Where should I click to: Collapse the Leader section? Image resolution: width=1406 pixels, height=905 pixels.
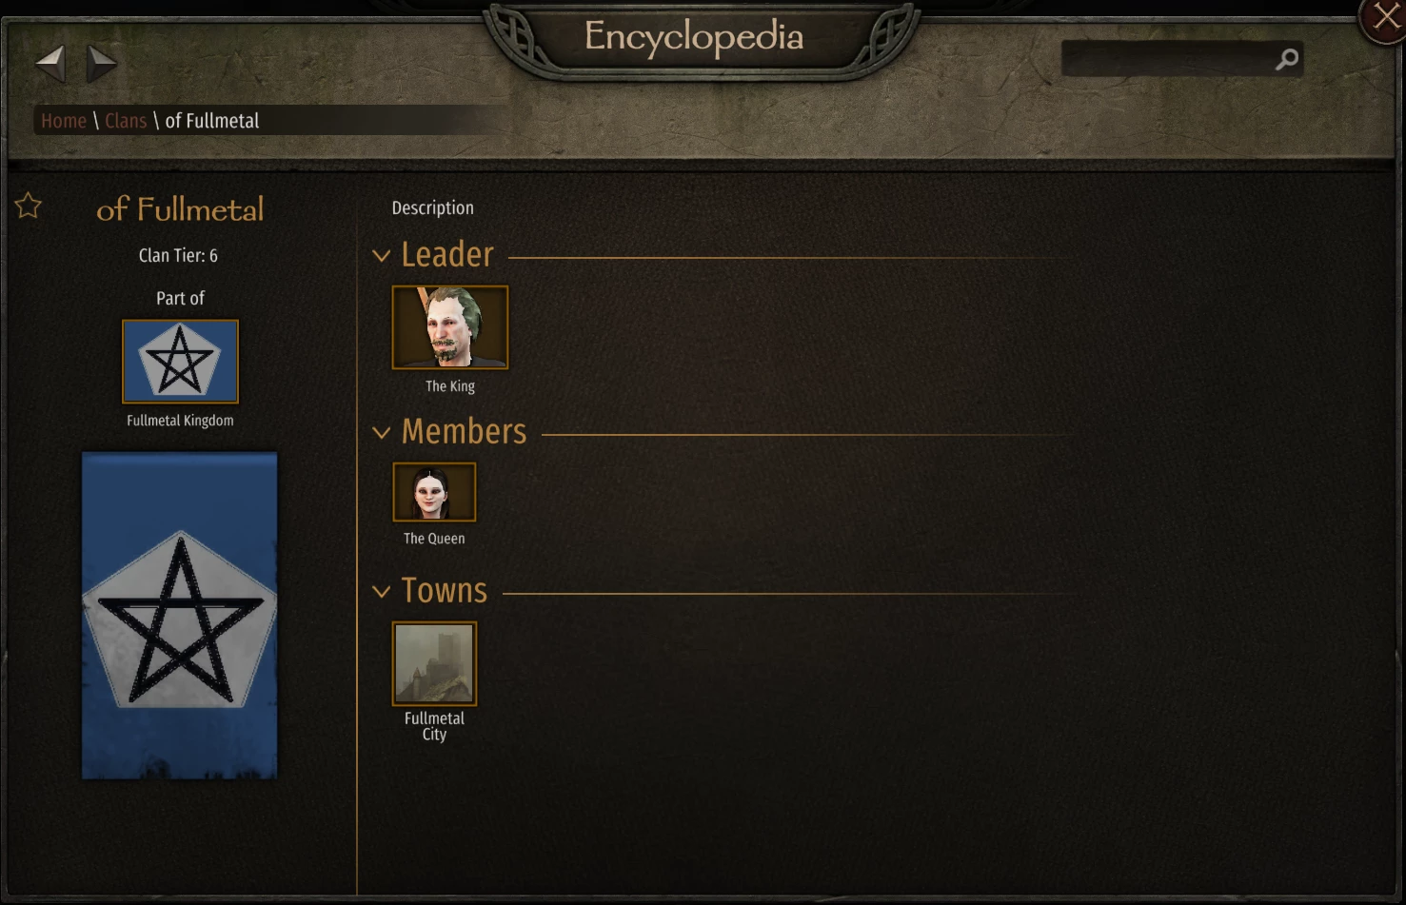(x=381, y=256)
